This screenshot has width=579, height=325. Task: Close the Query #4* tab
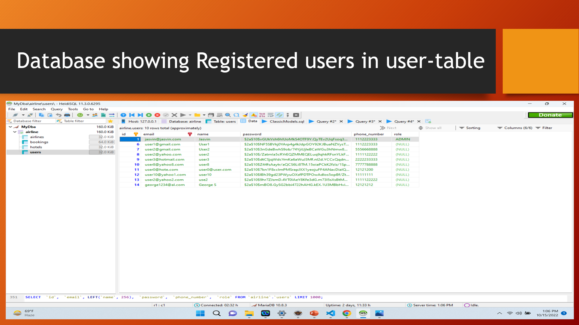click(x=419, y=121)
